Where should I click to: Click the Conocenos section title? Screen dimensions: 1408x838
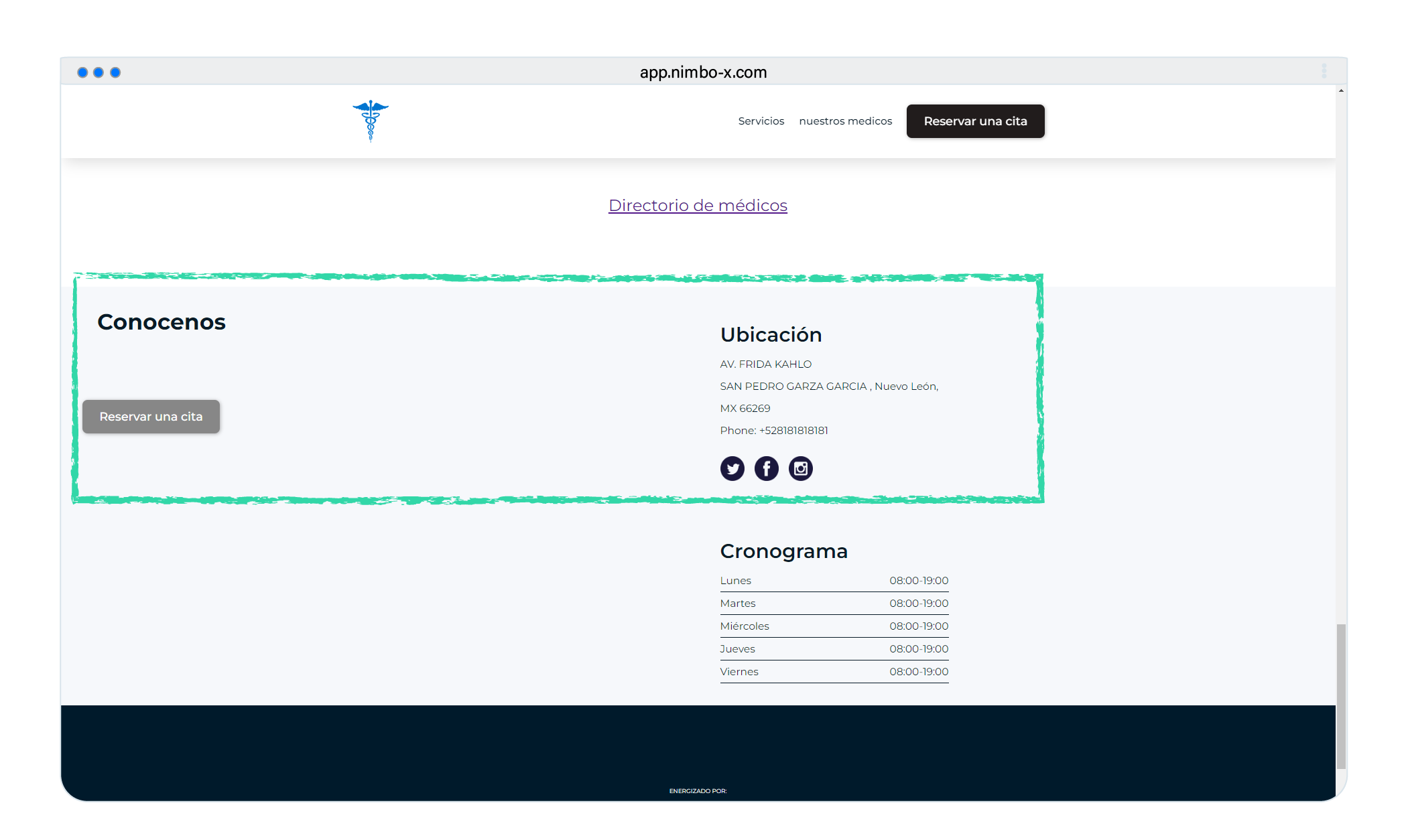coord(162,322)
